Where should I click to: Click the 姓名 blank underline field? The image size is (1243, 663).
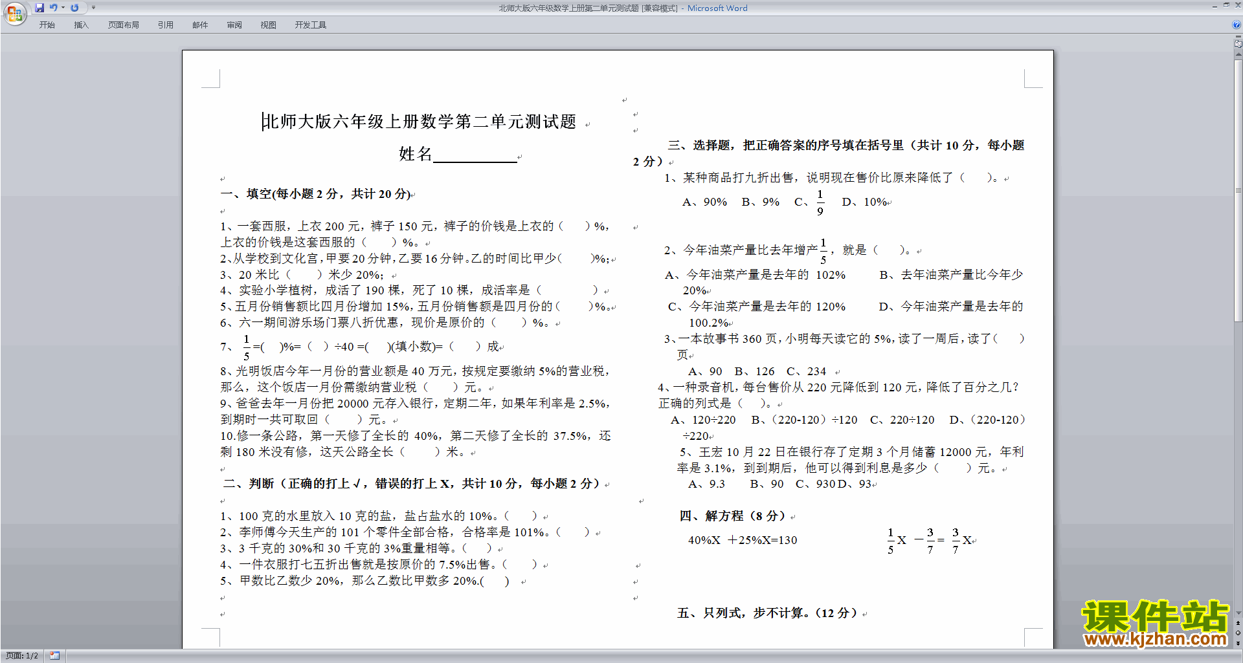475,155
